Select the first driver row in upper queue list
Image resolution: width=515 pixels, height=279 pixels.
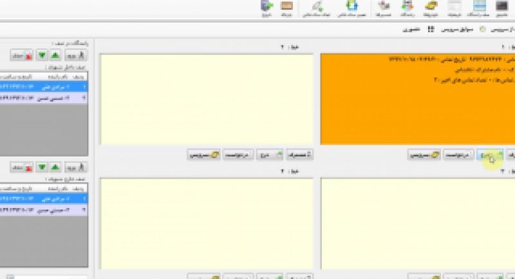click(x=44, y=87)
